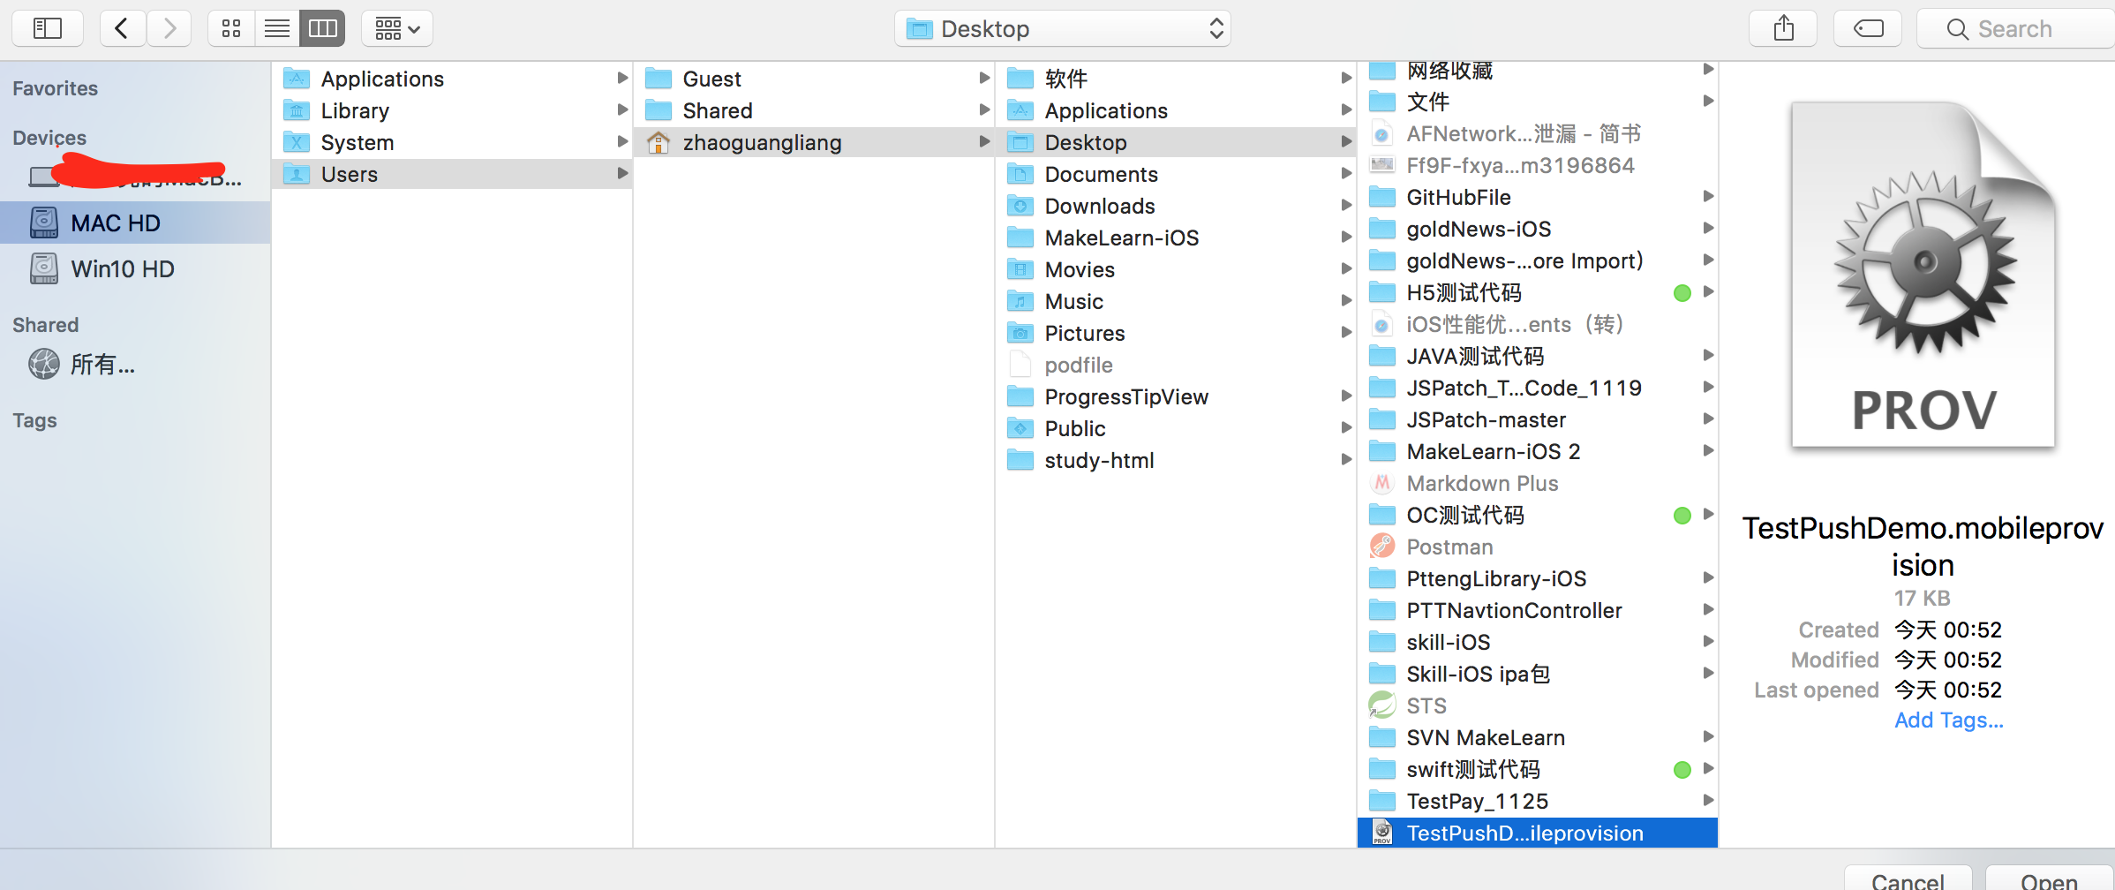Click the Postman app icon
The height and width of the screenshot is (890, 2115).
[x=1382, y=547]
